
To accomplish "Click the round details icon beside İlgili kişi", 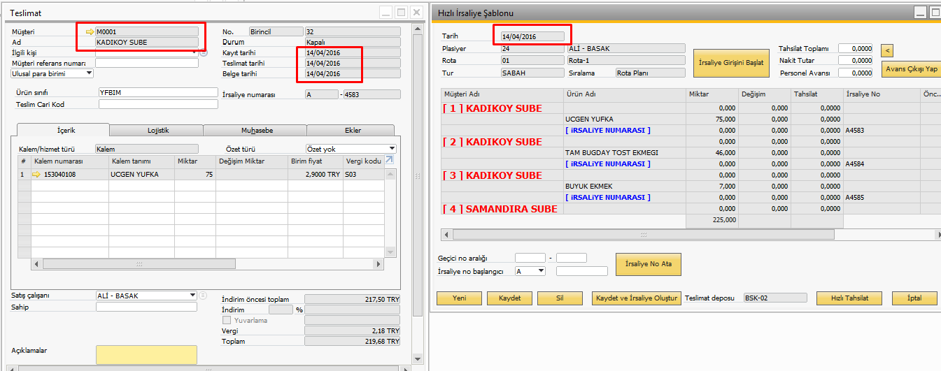I will point(204,52).
